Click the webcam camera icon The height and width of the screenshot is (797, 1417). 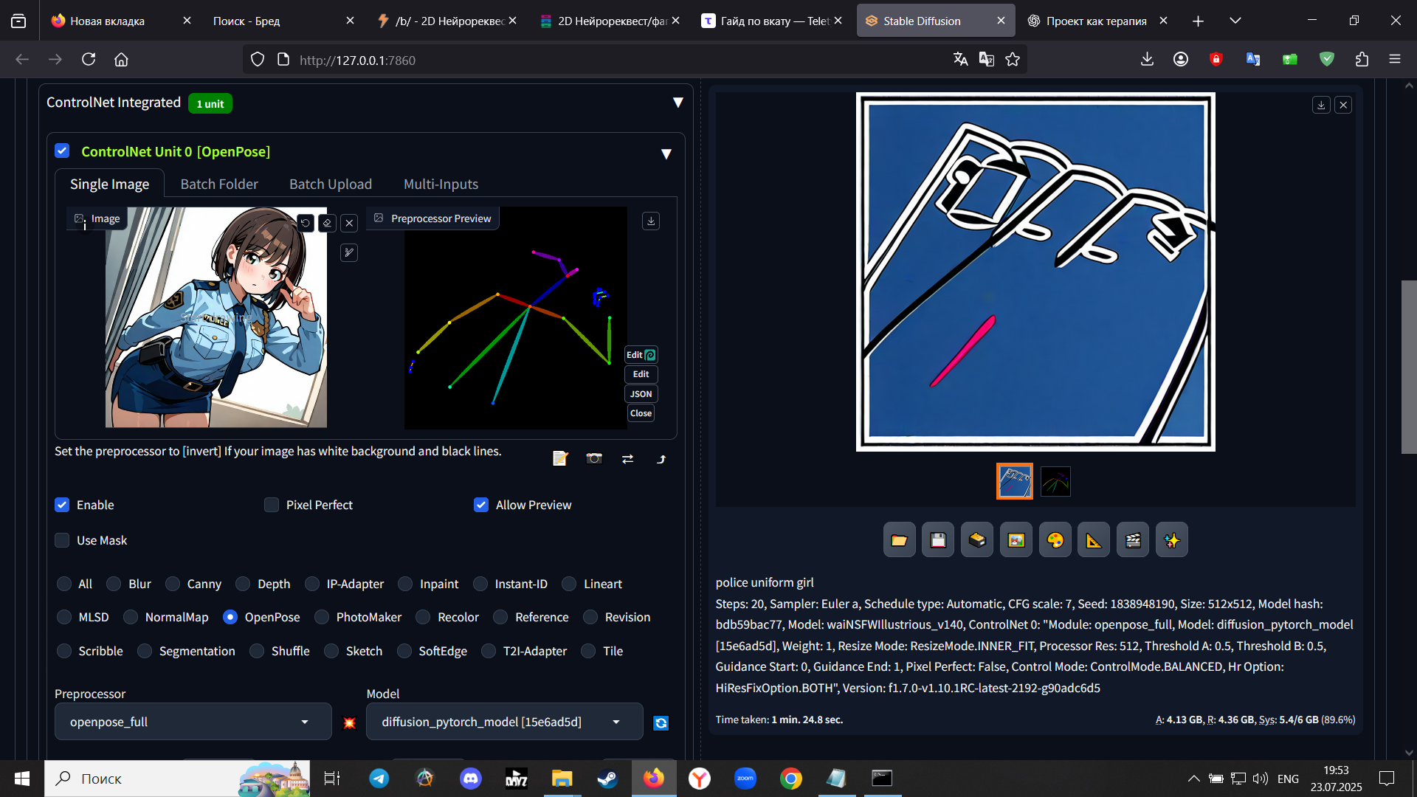point(594,459)
